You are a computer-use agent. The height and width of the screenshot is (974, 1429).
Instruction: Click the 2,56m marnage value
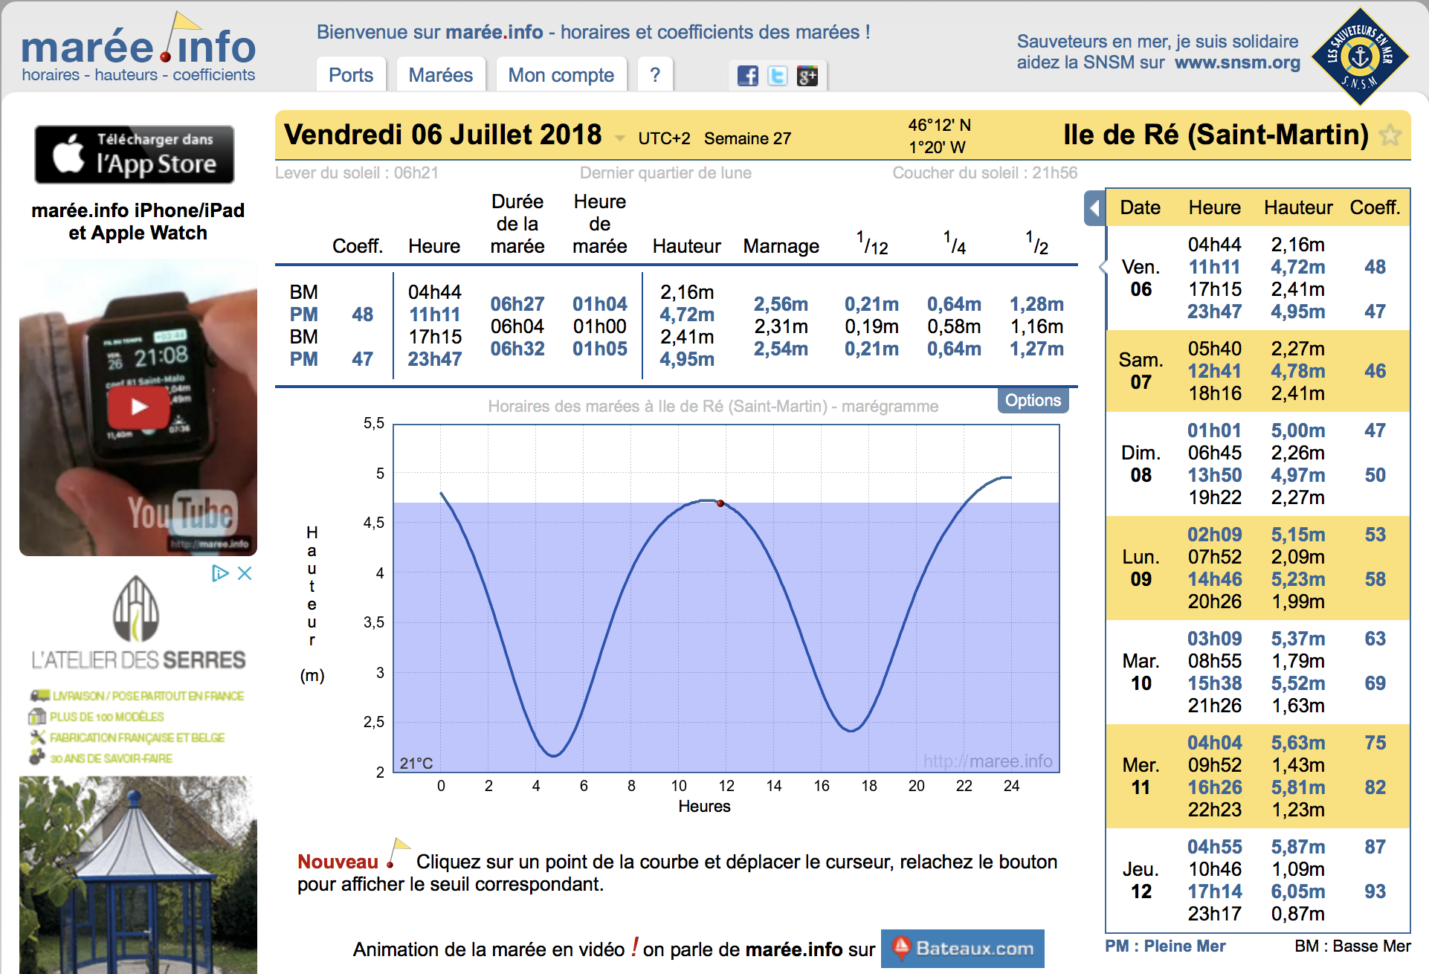(781, 304)
